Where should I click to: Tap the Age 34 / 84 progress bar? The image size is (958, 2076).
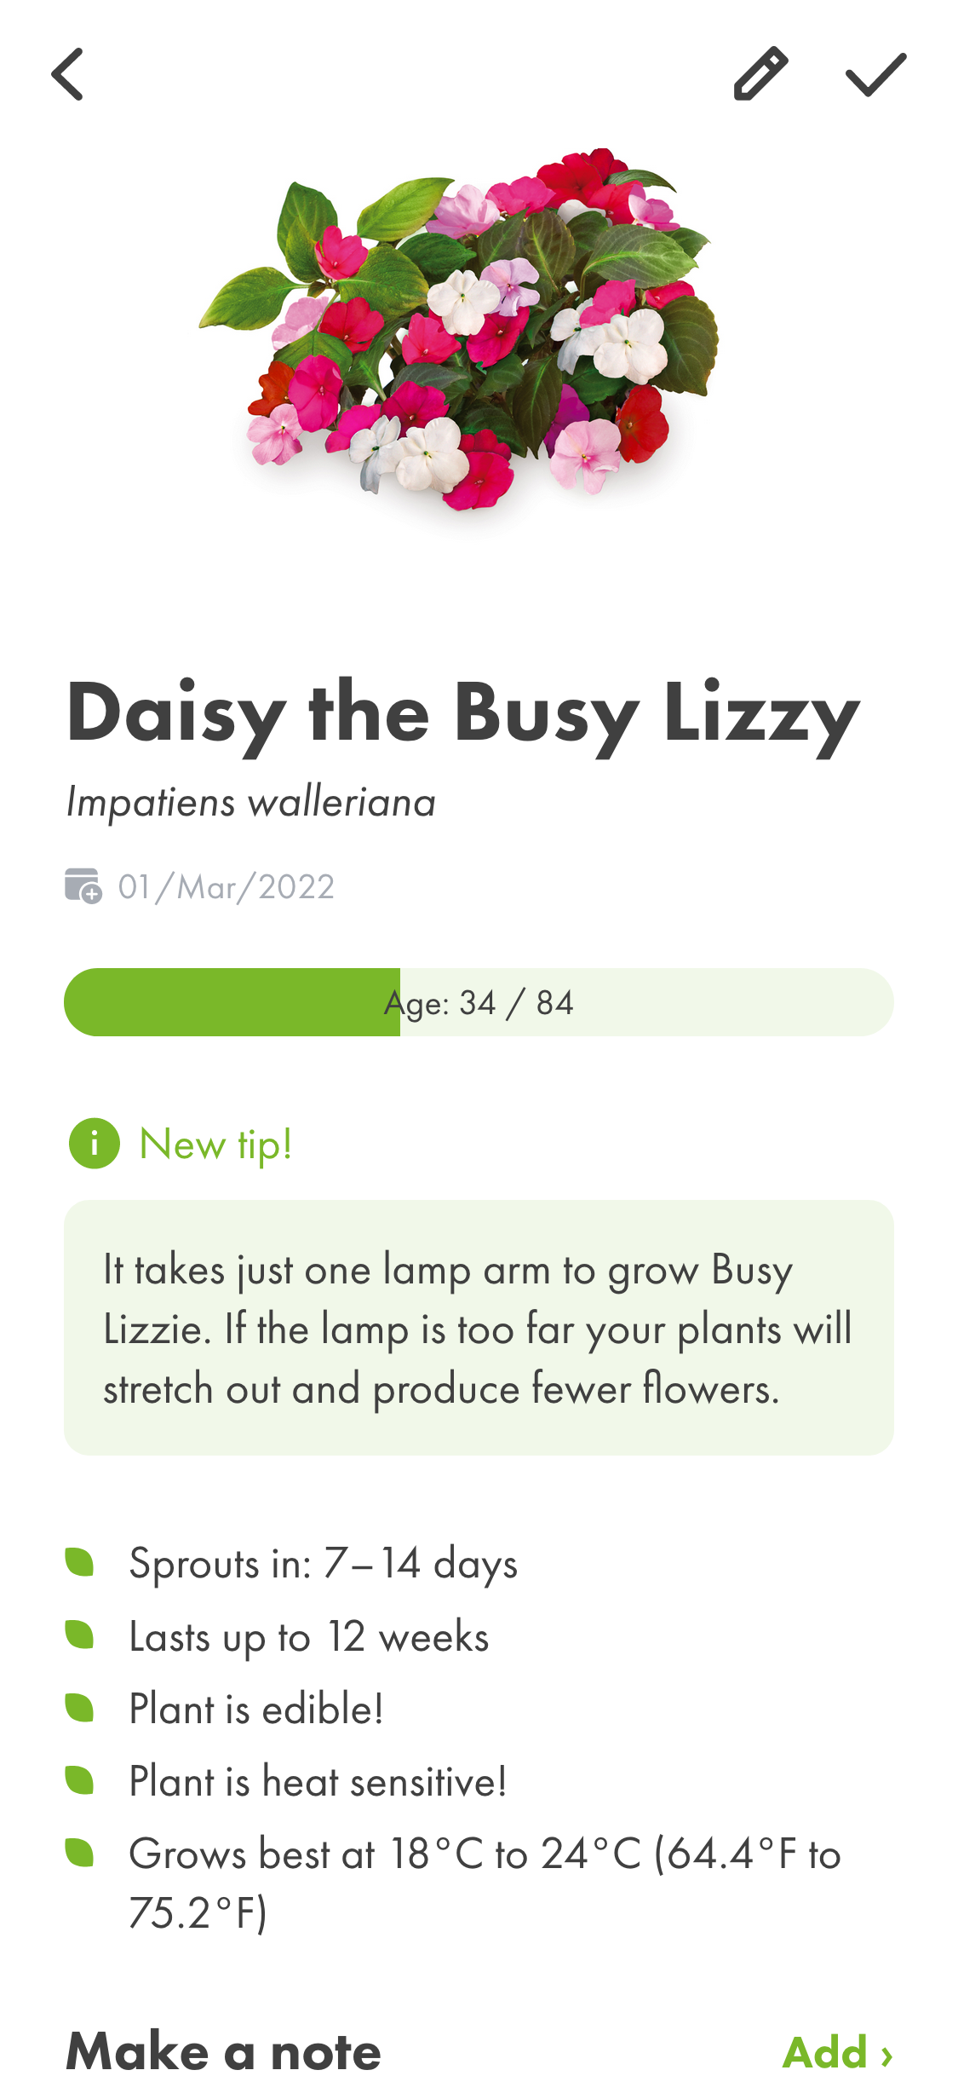click(x=479, y=1002)
